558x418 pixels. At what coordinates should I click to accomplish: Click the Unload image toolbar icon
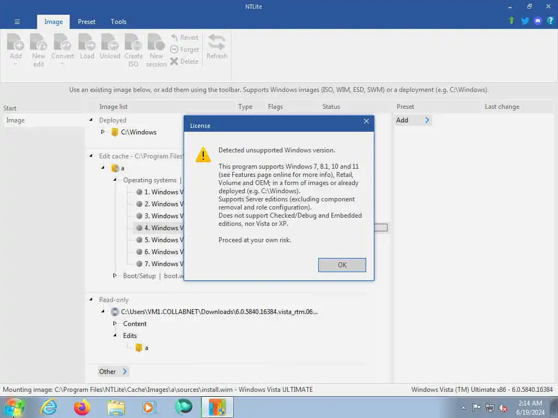click(110, 42)
